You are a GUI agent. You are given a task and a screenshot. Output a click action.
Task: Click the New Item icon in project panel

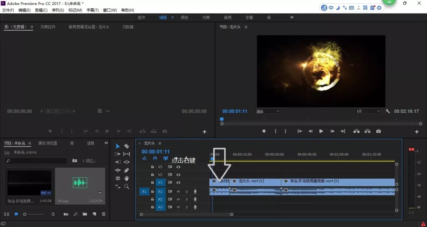[94, 214]
